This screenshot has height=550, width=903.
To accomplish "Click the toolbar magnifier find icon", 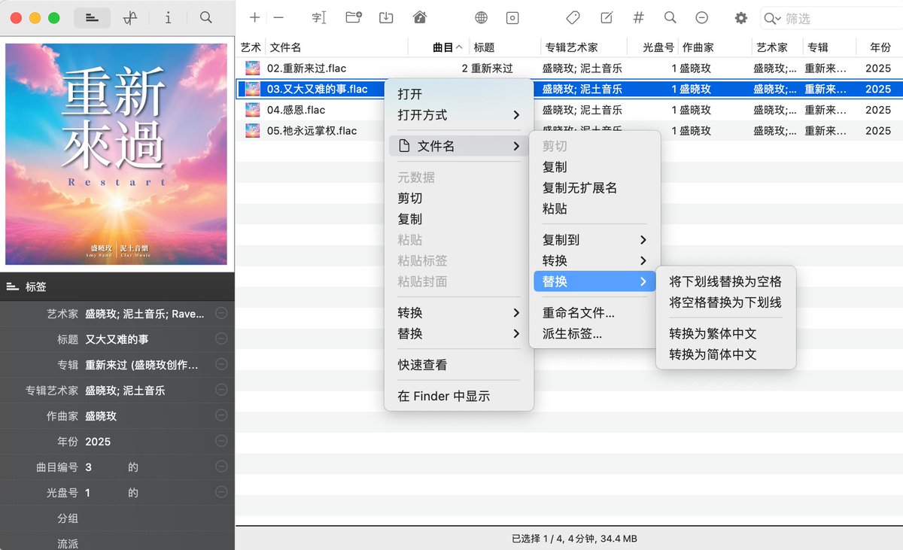I will (670, 18).
